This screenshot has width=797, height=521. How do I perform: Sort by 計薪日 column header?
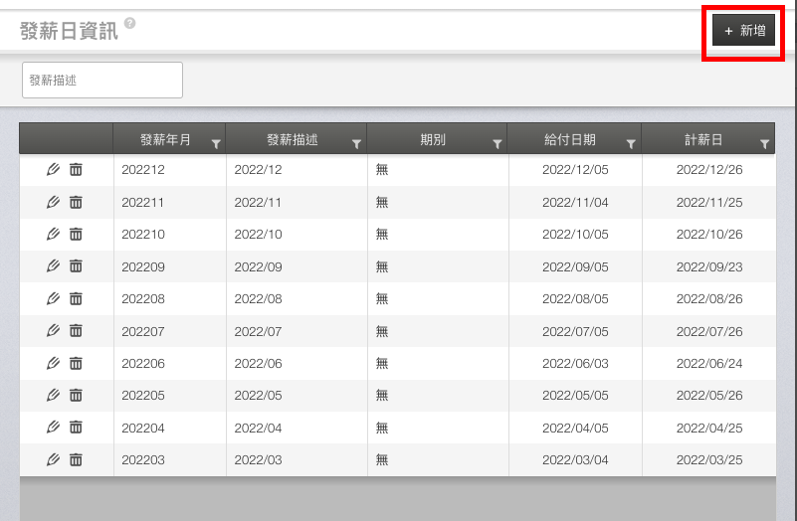point(703,139)
